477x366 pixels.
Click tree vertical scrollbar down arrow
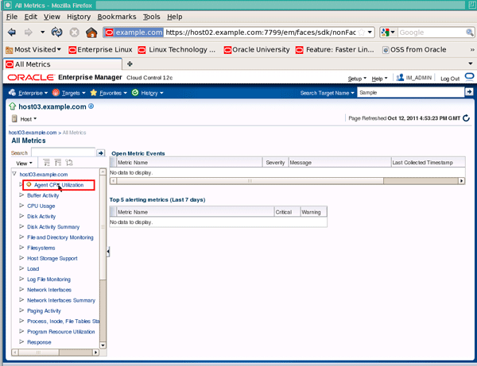tap(103, 345)
